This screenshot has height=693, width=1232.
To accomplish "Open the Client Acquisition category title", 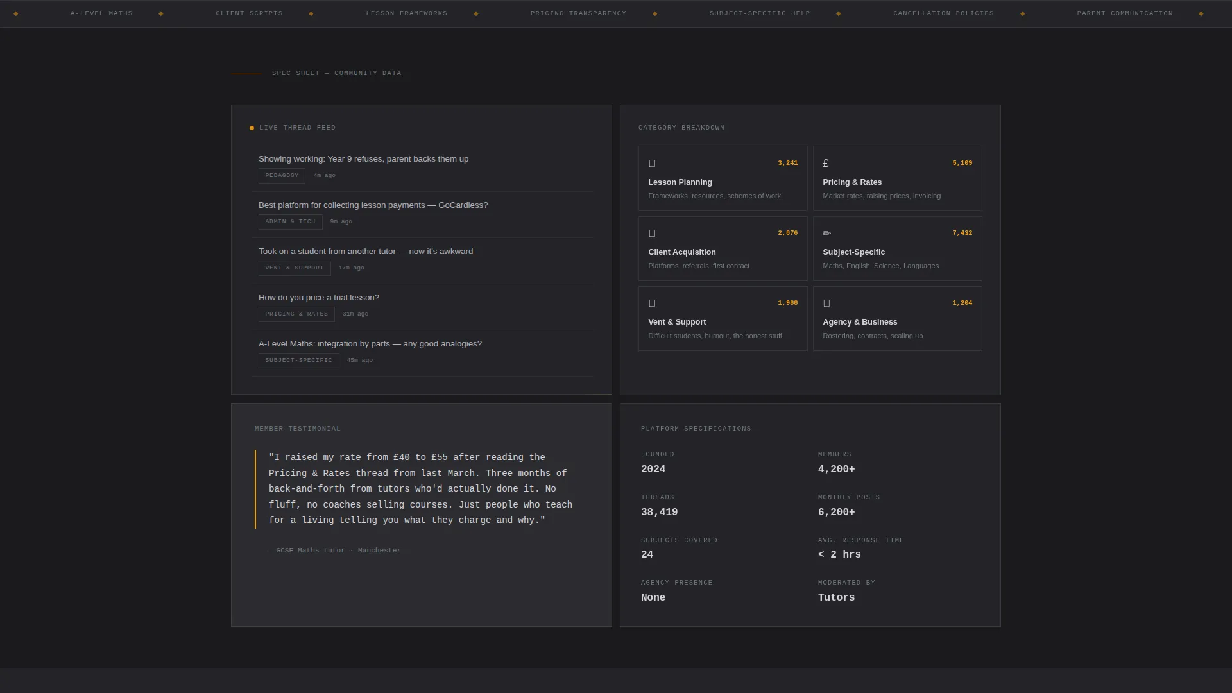I will pyautogui.click(x=682, y=252).
